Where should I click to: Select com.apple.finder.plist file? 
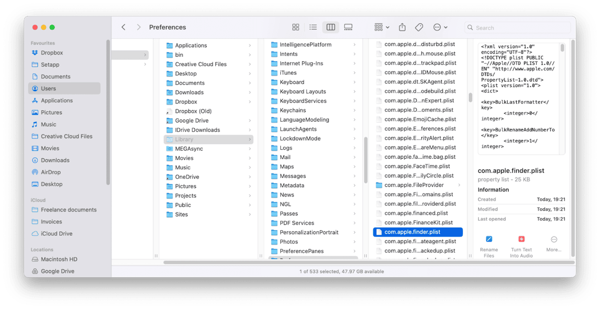(x=418, y=232)
